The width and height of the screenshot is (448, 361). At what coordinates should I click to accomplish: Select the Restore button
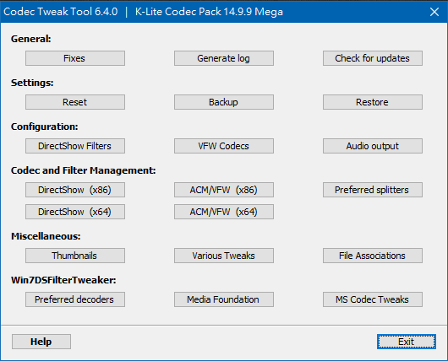(373, 102)
